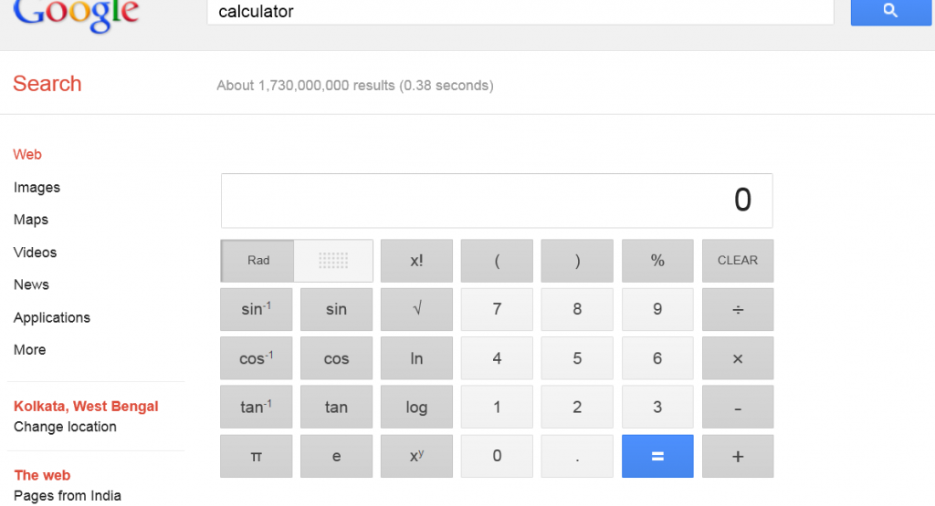Click the Change location link
Viewport: 935px width, 506px height.
[x=65, y=427]
